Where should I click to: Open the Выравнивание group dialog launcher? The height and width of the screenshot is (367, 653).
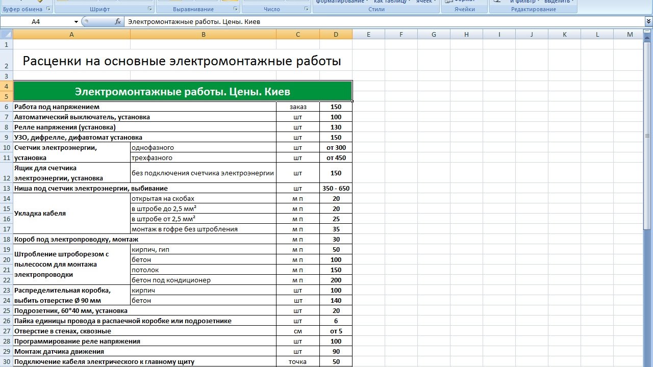[236, 9]
